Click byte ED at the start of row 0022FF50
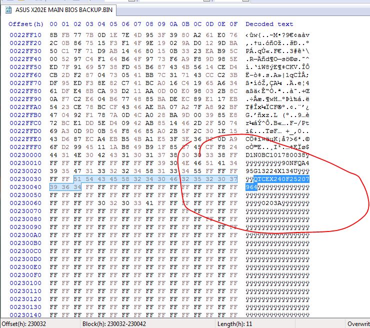The width and height of the screenshot is (370, 328). [53, 67]
